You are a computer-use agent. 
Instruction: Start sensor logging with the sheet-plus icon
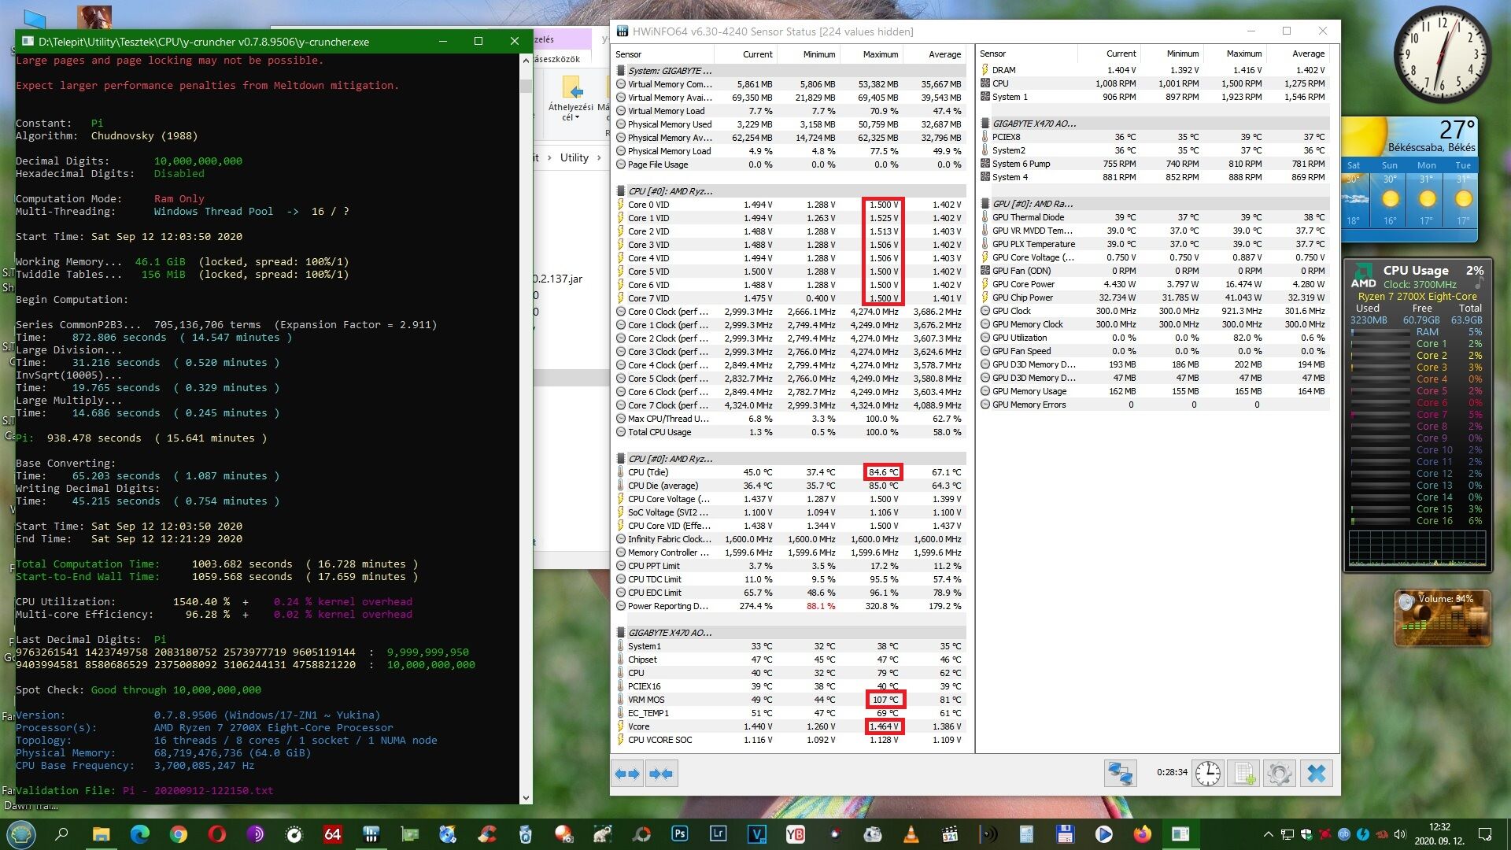(x=1243, y=774)
